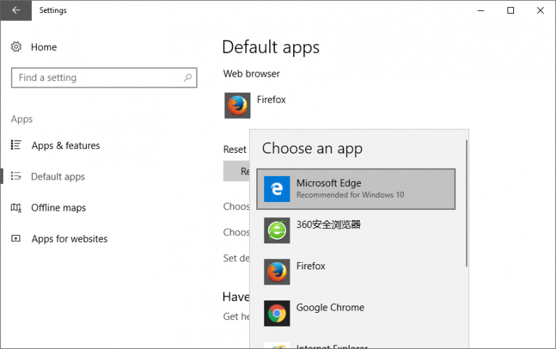
Task: Select the Google Chrome icon
Action: 277,313
